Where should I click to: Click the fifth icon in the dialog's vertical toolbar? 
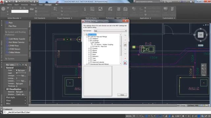click(125, 54)
